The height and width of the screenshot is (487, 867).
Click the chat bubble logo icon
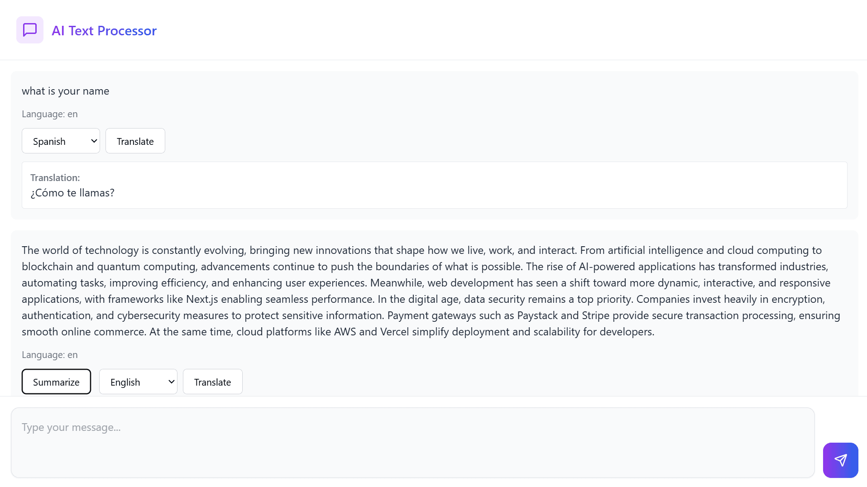(30, 30)
